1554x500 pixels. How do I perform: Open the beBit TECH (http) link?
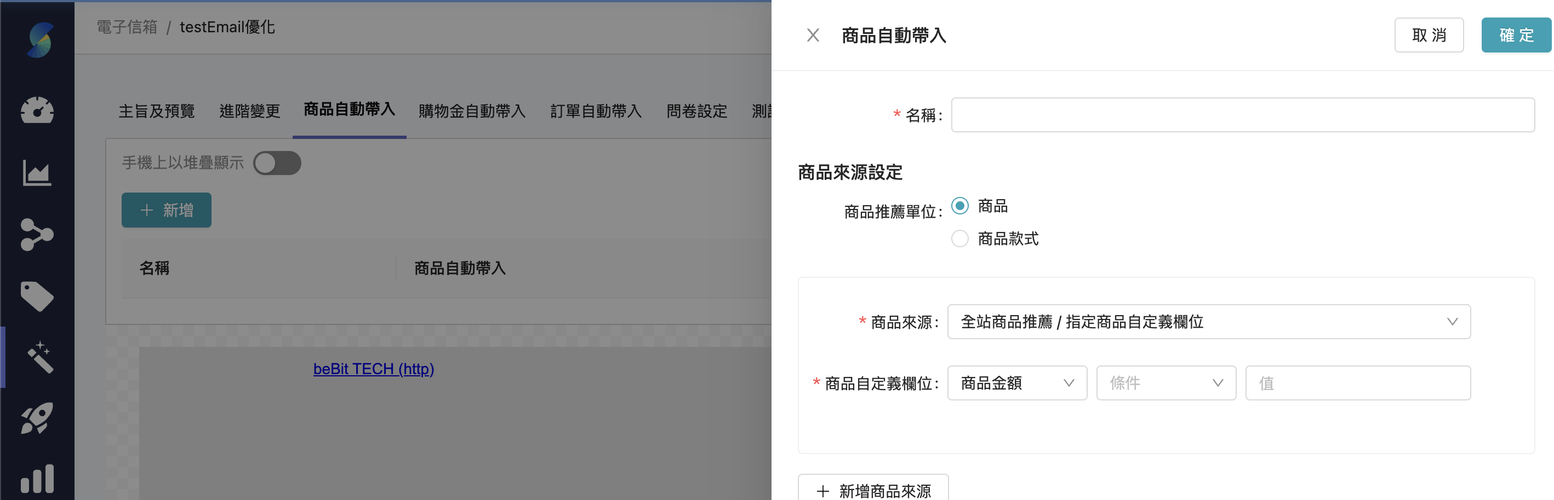(373, 369)
